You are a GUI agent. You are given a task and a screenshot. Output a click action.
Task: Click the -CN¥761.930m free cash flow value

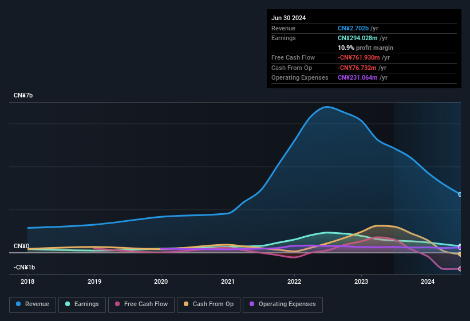[359, 57]
